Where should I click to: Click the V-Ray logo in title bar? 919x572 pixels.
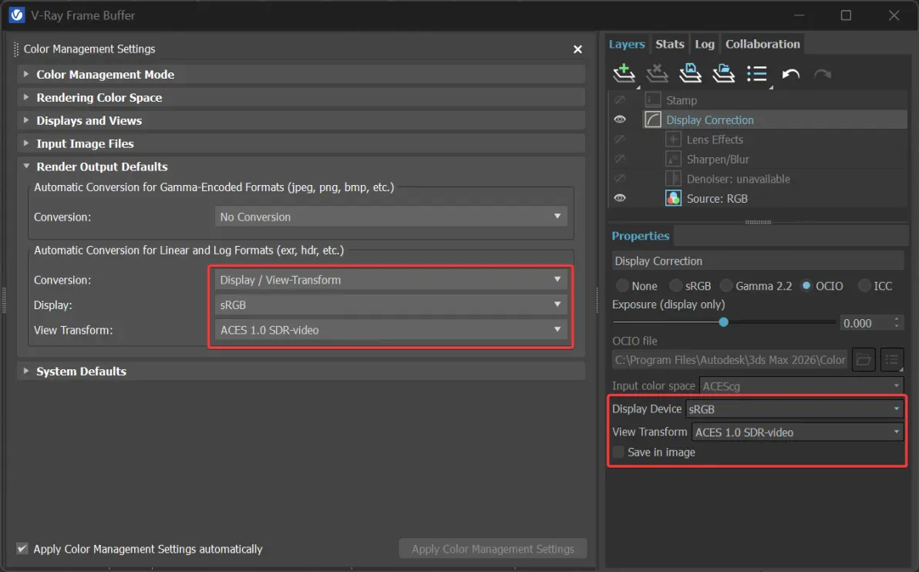[x=16, y=15]
